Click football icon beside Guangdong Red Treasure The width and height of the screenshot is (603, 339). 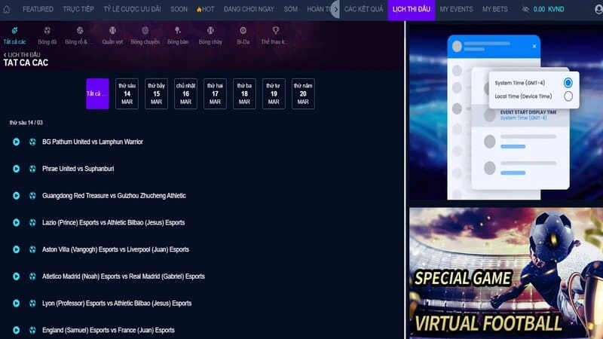(x=32, y=196)
